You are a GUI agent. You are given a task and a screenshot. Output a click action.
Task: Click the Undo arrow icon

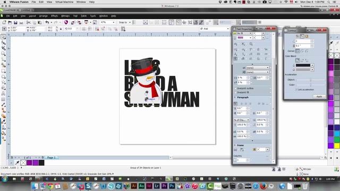point(47,22)
